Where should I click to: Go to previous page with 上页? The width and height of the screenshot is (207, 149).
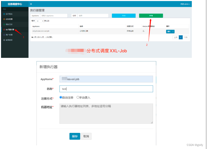point(176,37)
